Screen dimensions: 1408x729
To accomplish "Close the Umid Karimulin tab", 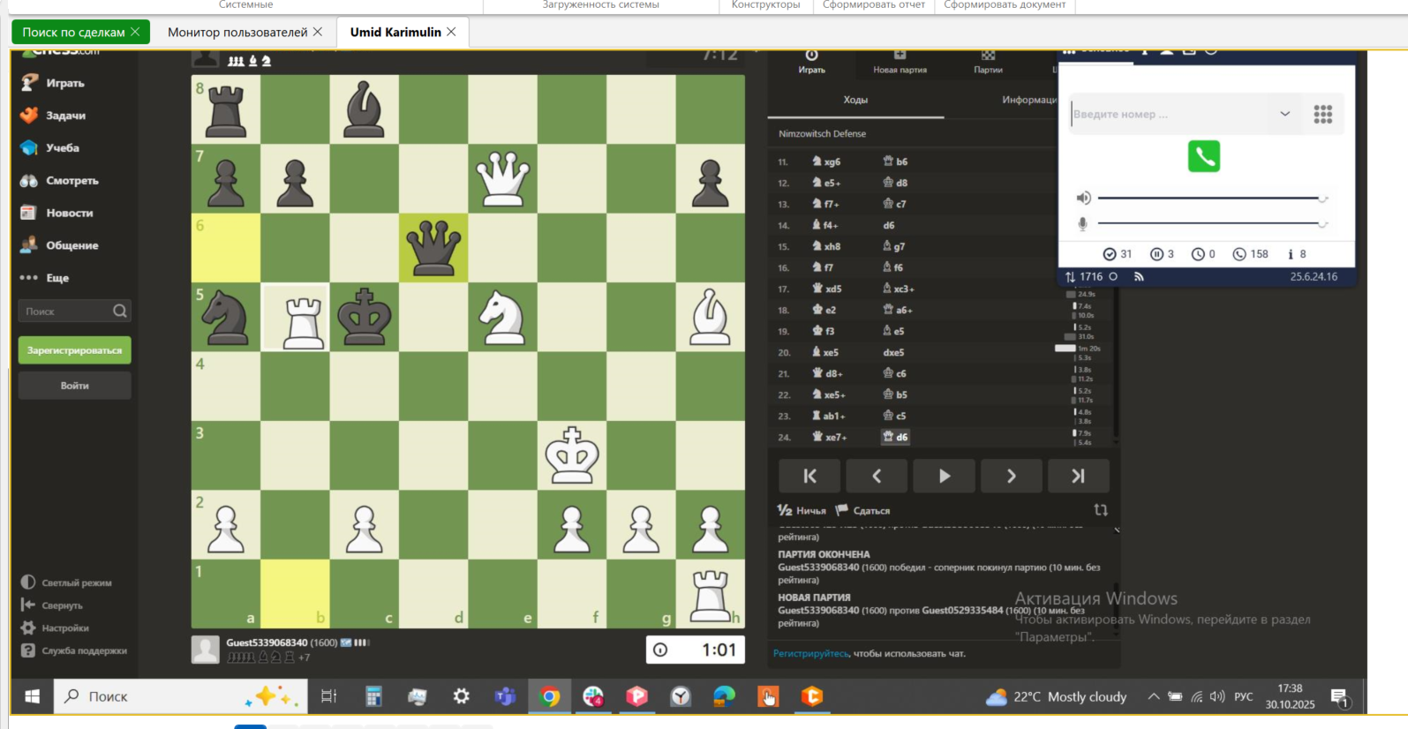I will 451,32.
